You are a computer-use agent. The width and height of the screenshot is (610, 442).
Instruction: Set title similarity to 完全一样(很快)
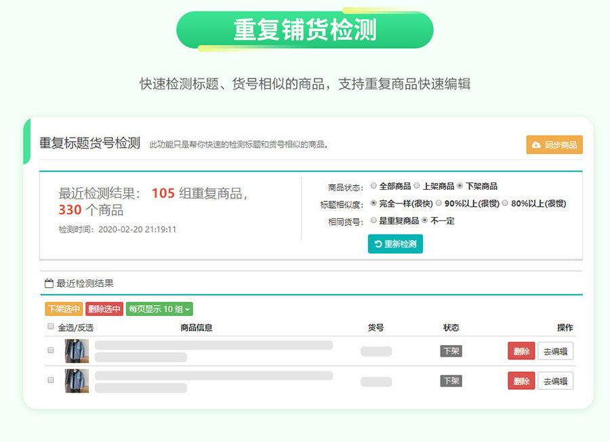pos(373,203)
